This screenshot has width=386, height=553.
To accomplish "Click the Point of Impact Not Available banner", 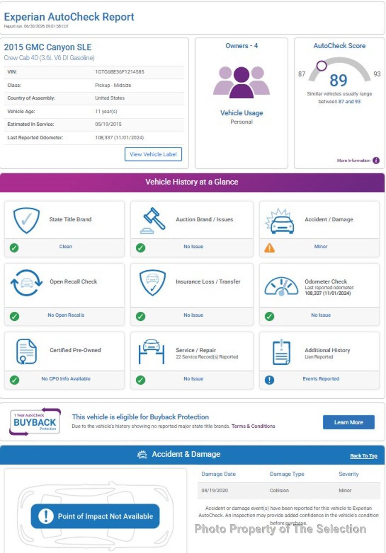I will coord(95,516).
